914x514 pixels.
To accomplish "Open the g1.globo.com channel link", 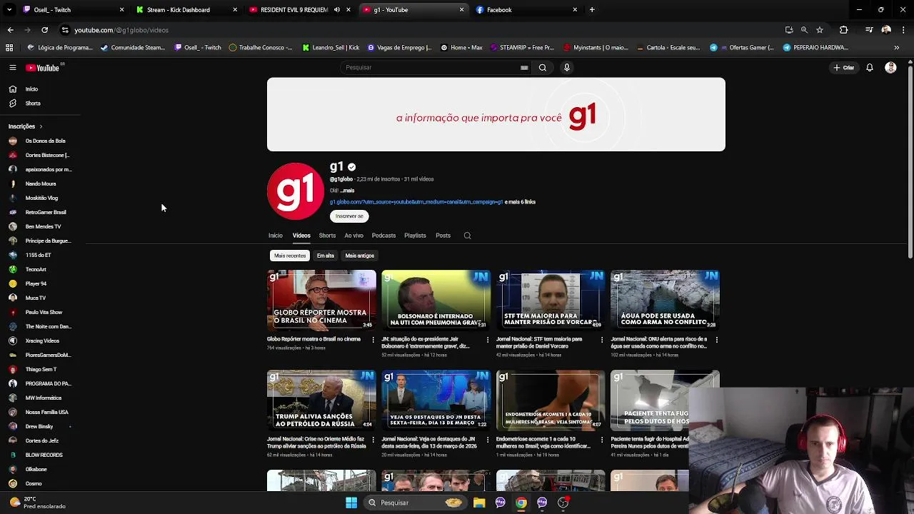I will pyautogui.click(x=416, y=202).
